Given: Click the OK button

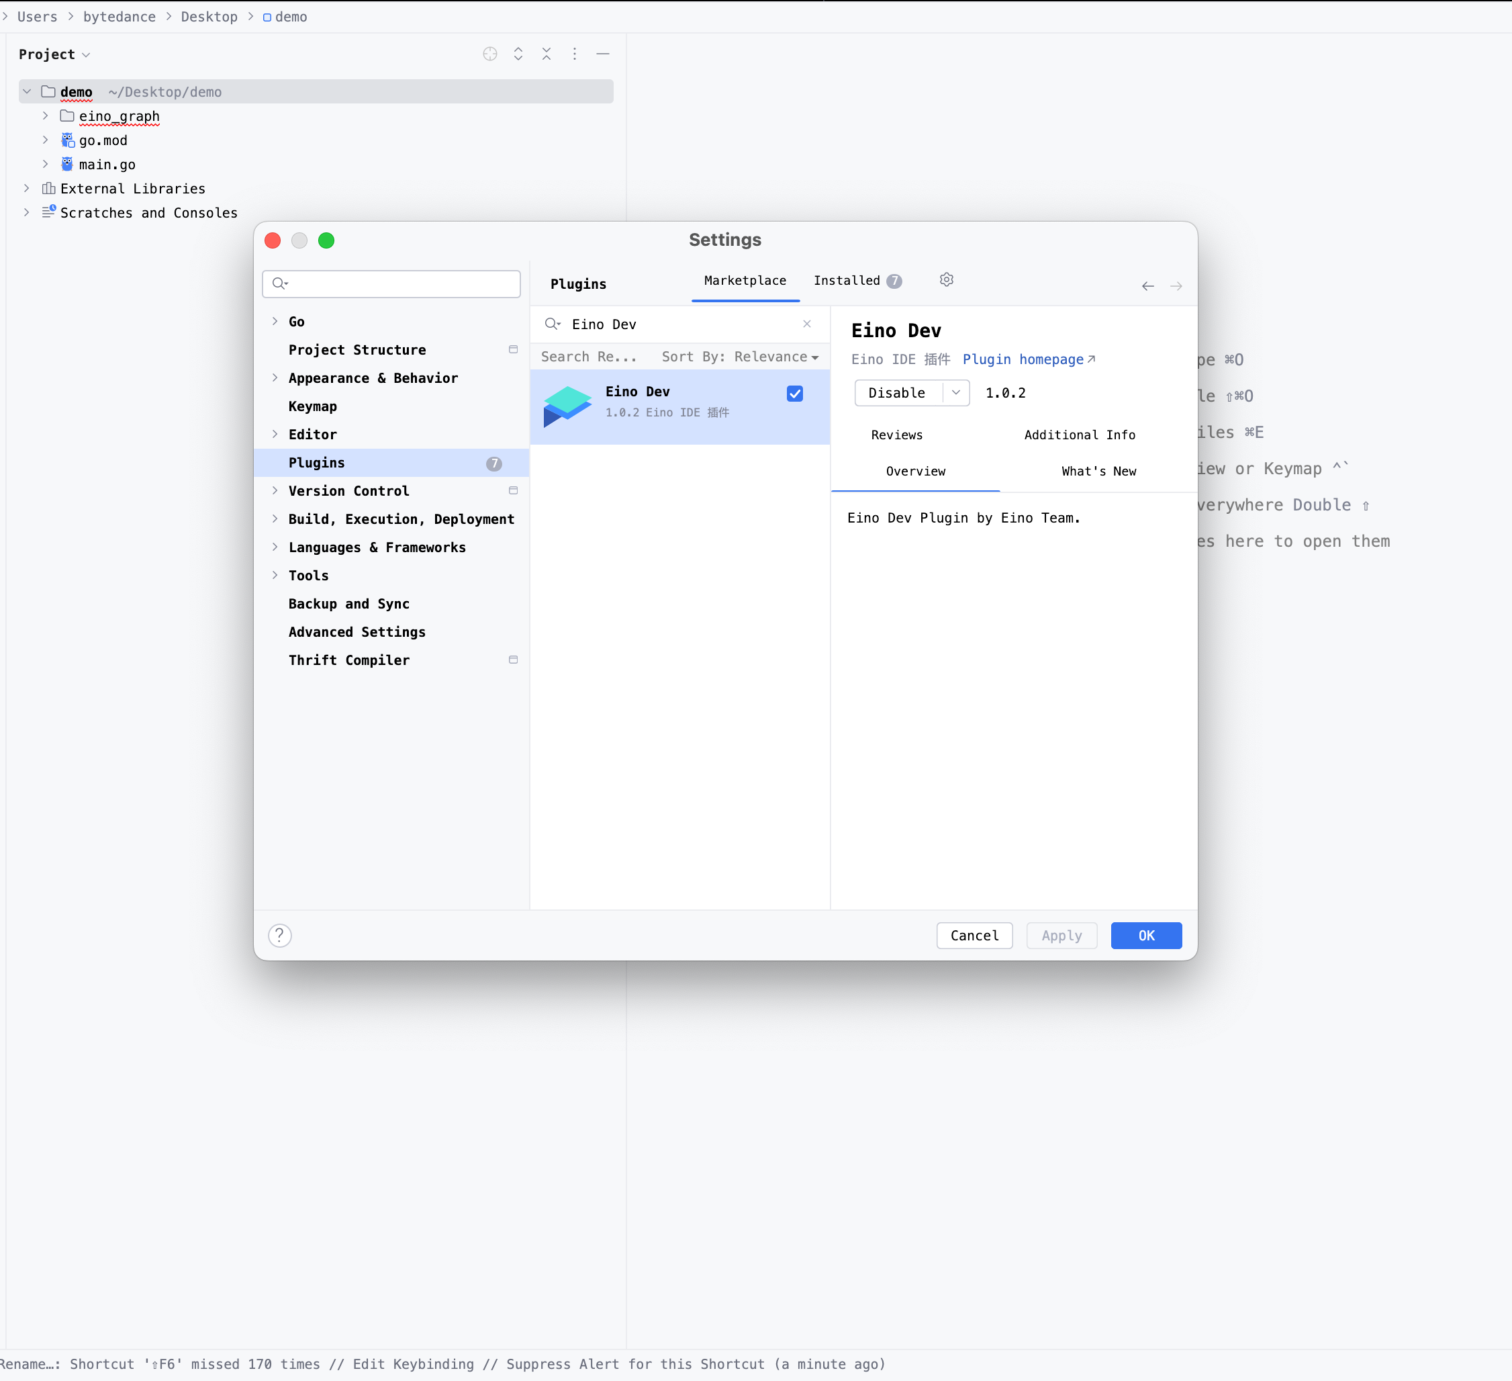Looking at the screenshot, I should 1145,936.
